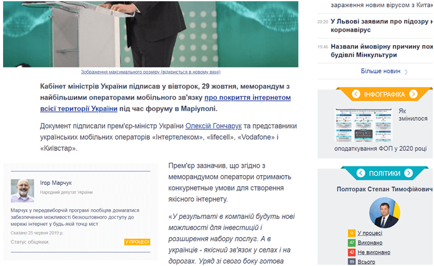434x266 pixels.
Task: Read news Назвали ймовірну причину пожежі
Action: (x=381, y=51)
